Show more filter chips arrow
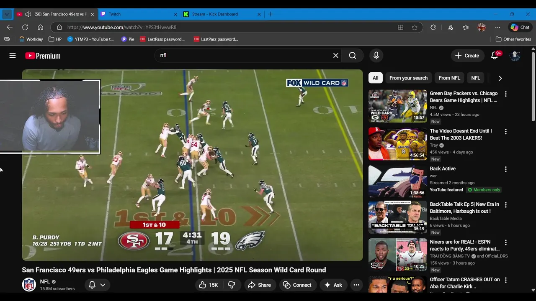Image resolution: width=536 pixels, height=301 pixels. pos(500,78)
